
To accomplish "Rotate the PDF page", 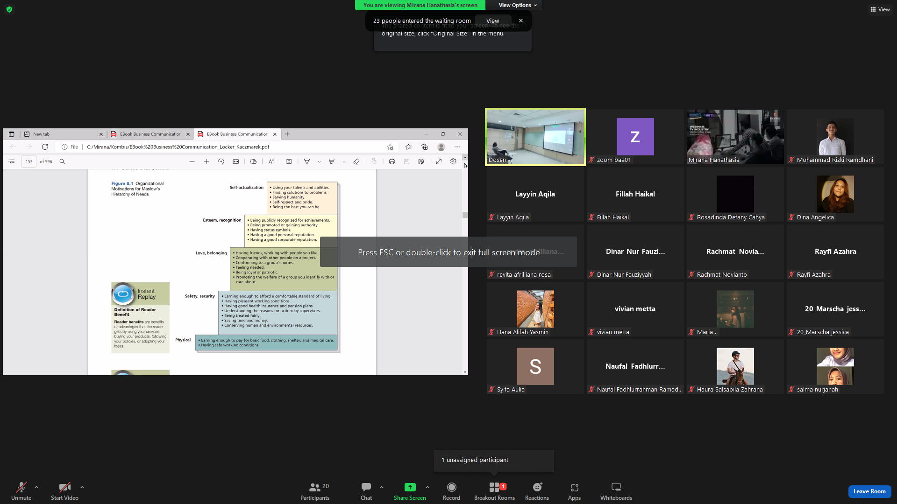I will click(x=221, y=161).
